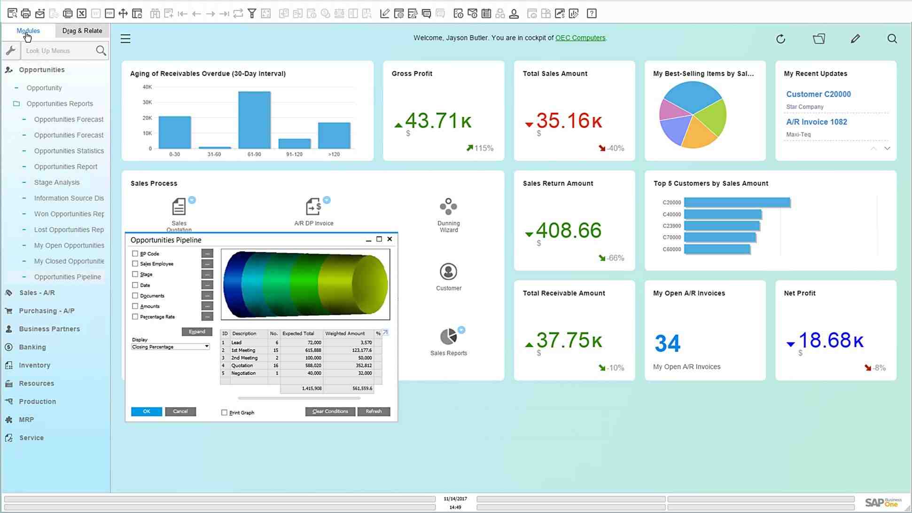Click the Clear Conditions button
912x513 pixels.
point(330,411)
